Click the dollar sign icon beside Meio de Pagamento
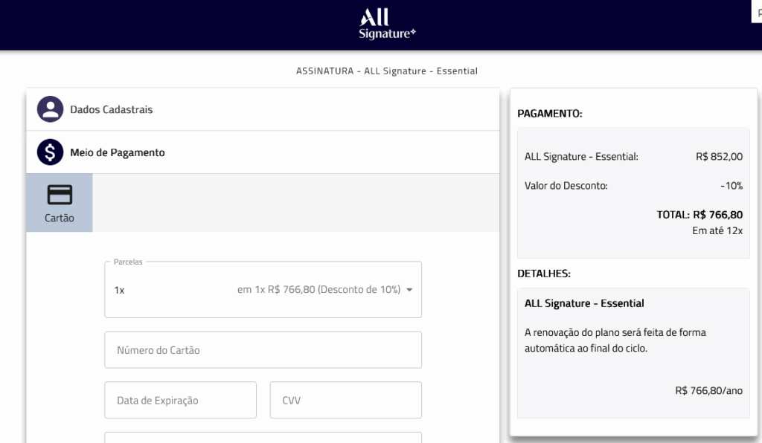Screen dimensions: 762x443 point(51,152)
